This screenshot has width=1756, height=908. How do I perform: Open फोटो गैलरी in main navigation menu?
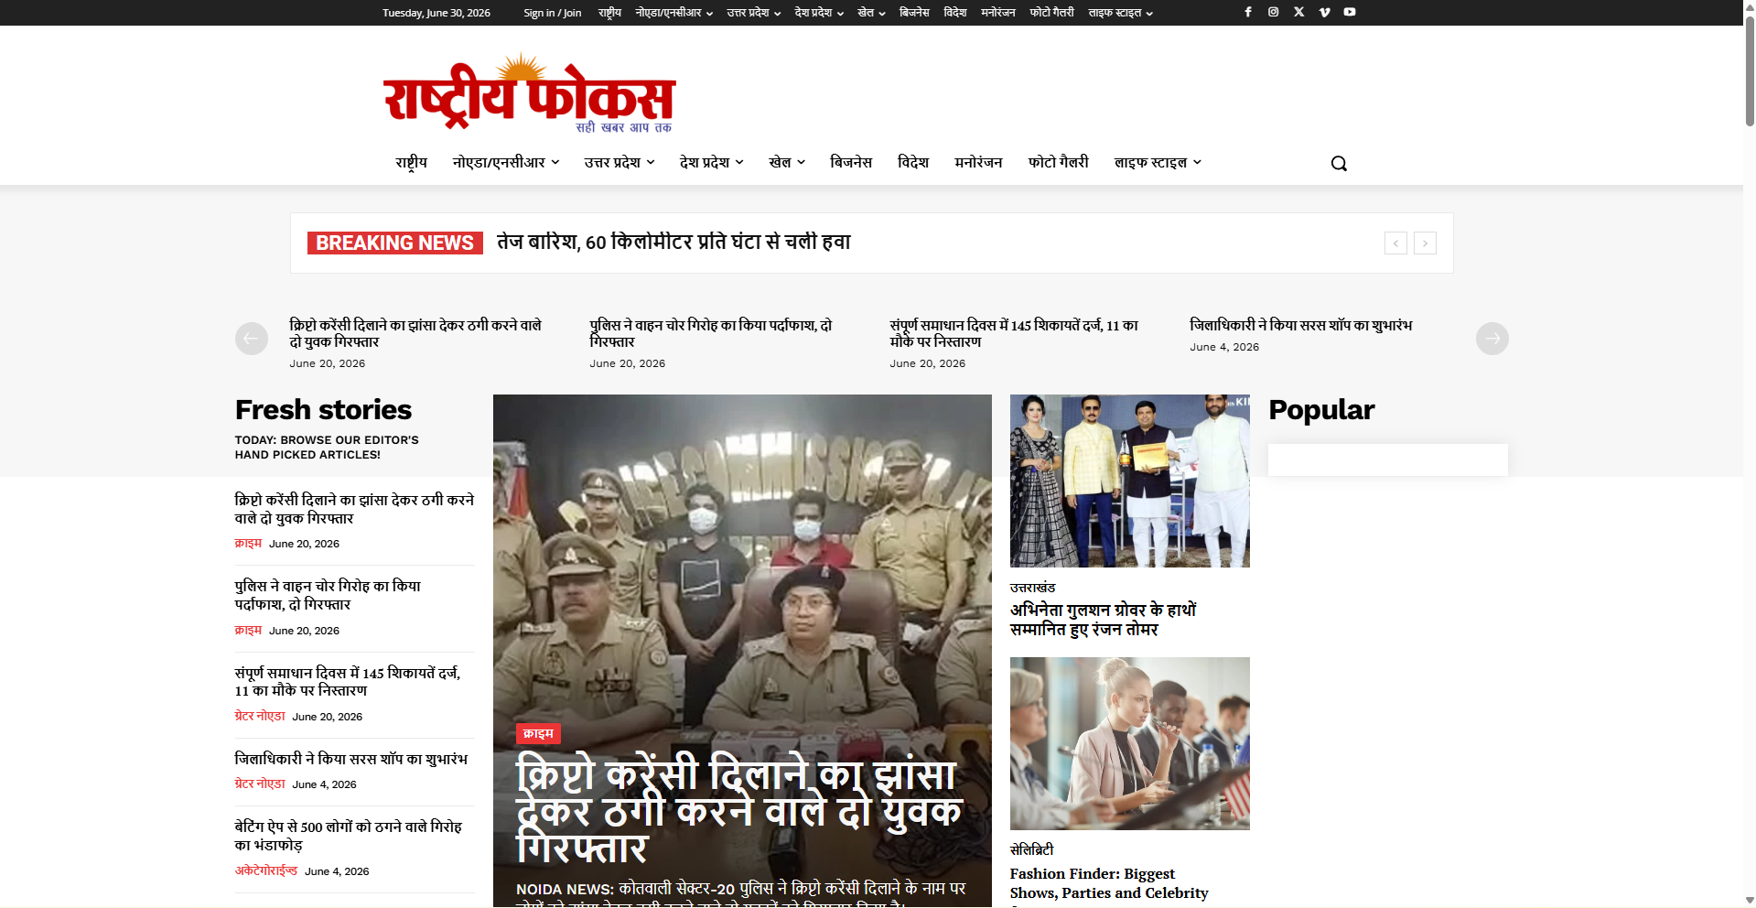tap(1059, 162)
